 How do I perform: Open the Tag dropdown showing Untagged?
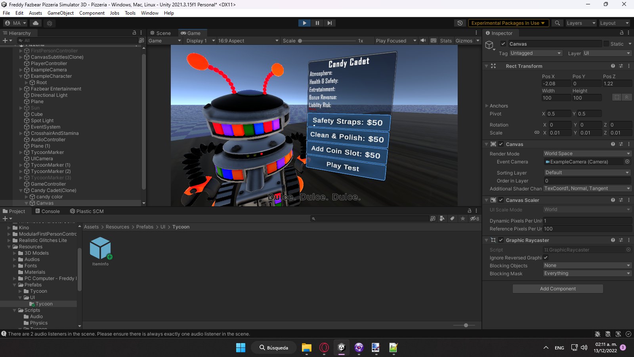pos(536,53)
